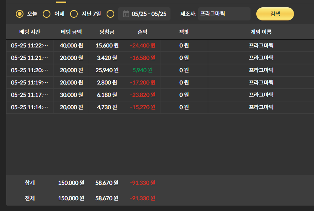Image resolution: width=314 pixels, height=211 pixels.
Task: Click the 전체 grand total label
Action: (x=30, y=198)
